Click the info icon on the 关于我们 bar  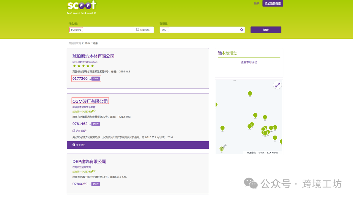(74, 145)
